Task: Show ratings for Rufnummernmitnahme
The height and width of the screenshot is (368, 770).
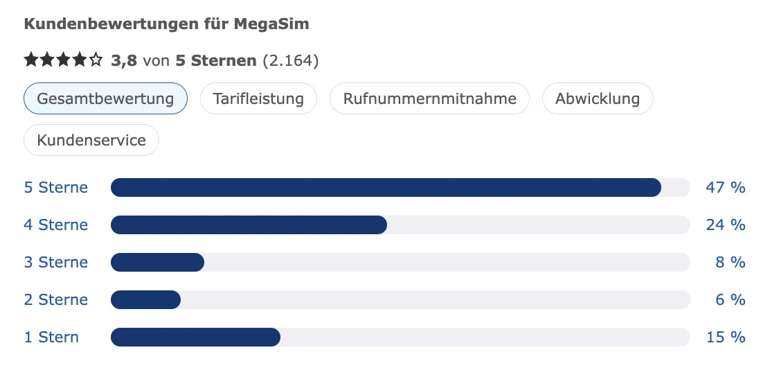Action: (x=429, y=98)
